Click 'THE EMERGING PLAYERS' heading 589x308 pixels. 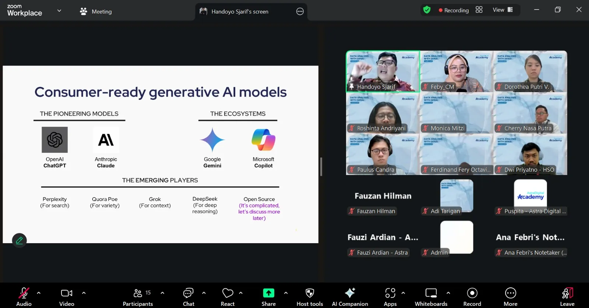[160, 180]
